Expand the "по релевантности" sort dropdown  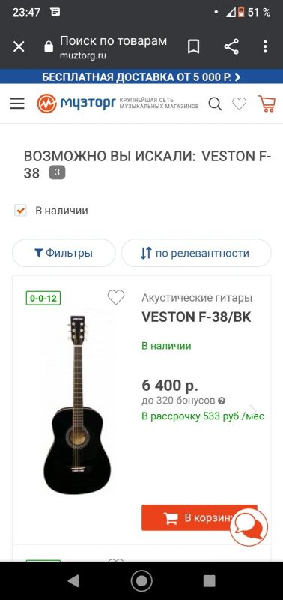(196, 253)
